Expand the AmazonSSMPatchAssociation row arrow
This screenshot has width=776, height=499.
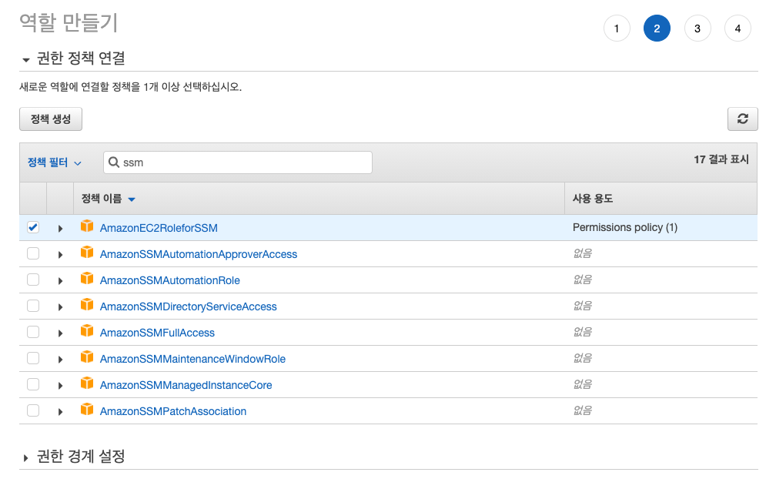point(60,413)
